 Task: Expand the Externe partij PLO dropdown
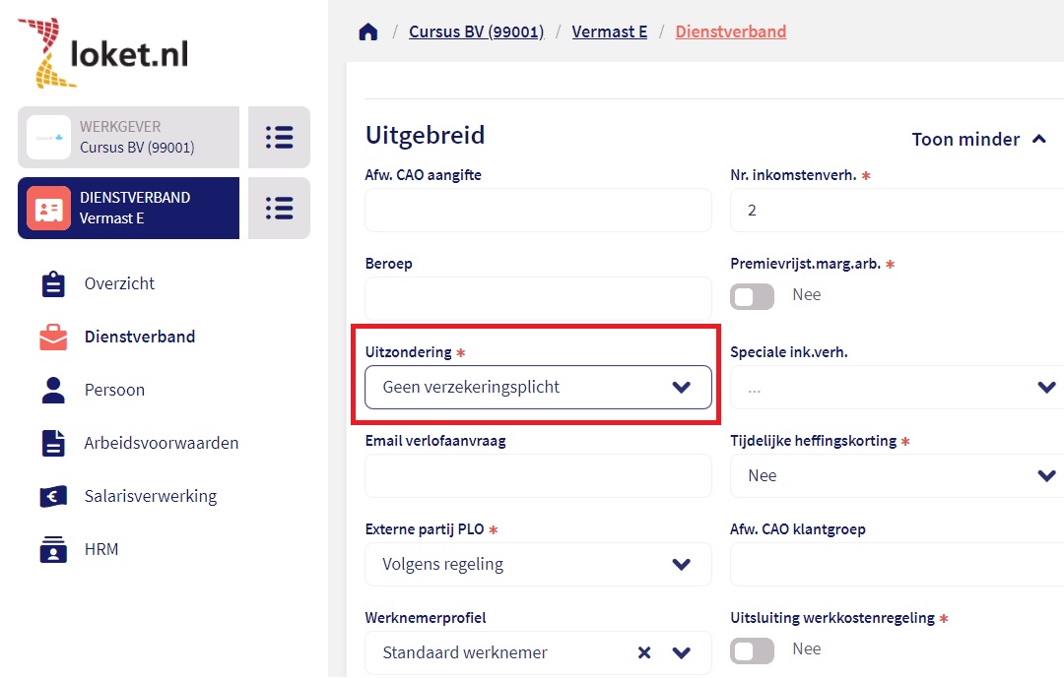click(x=538, y=564)
